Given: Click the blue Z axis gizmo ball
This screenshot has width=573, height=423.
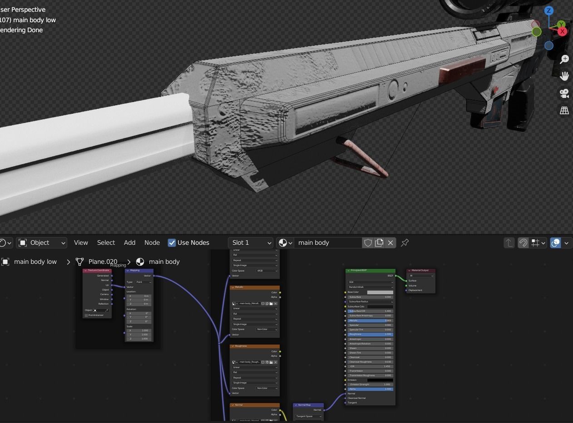Looking at the screenshot, I should pos(549,10).
